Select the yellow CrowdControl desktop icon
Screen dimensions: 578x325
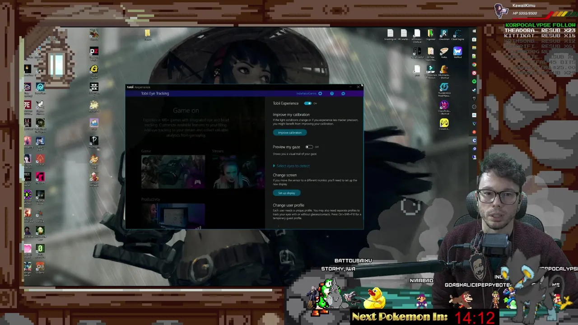(444, 124)
